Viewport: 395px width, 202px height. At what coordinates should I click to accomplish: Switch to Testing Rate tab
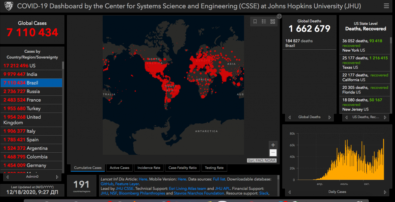coord(214,168)
